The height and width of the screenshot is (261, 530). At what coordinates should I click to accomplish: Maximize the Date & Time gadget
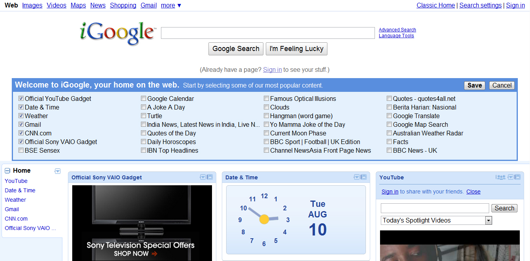(364, 177)
